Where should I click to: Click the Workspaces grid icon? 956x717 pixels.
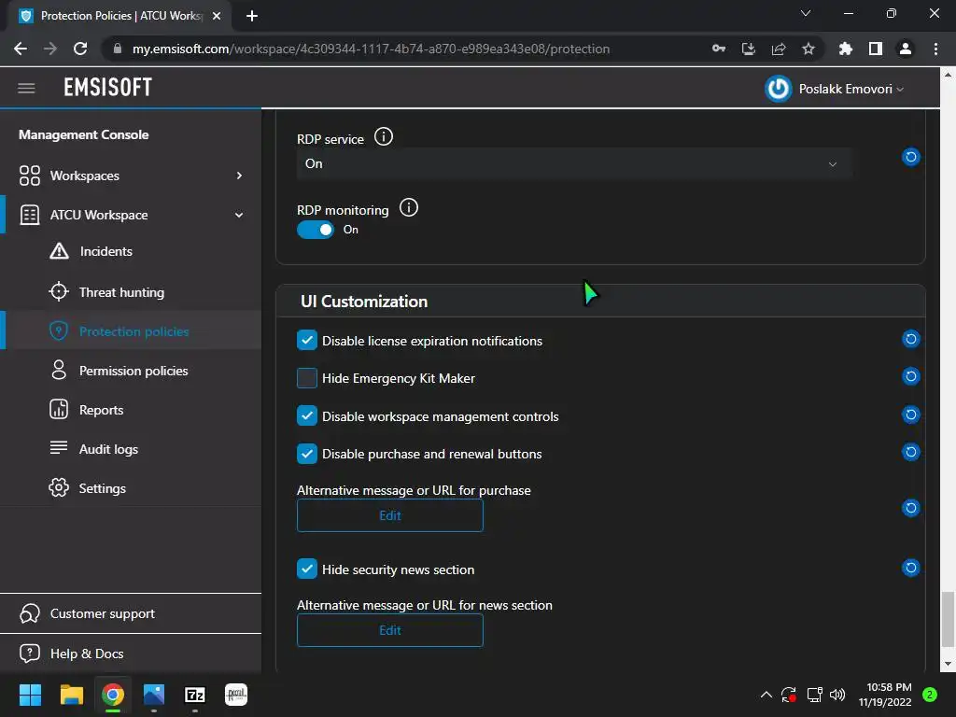[x=29, y=176]
